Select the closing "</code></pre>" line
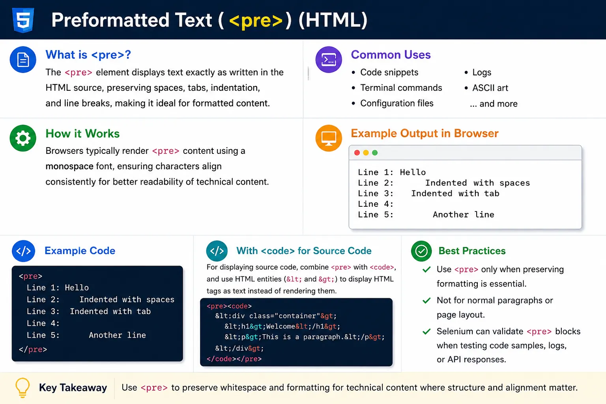 [x=234, y=359]
